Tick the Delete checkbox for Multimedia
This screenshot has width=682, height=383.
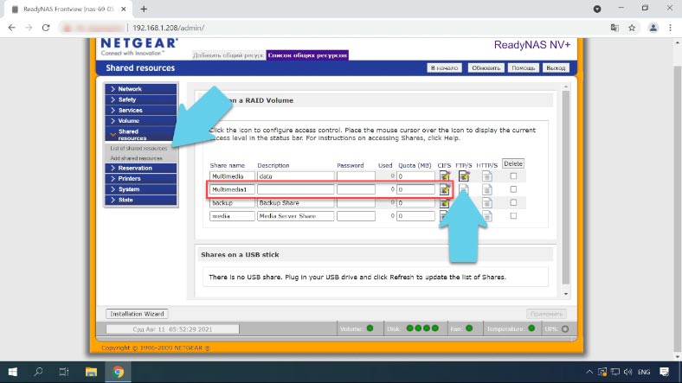[x=513, y=176]
